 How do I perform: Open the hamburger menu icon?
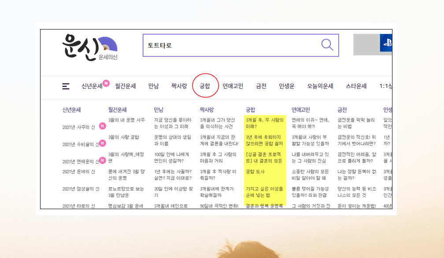pyautogui.click(x=66, y=86)
